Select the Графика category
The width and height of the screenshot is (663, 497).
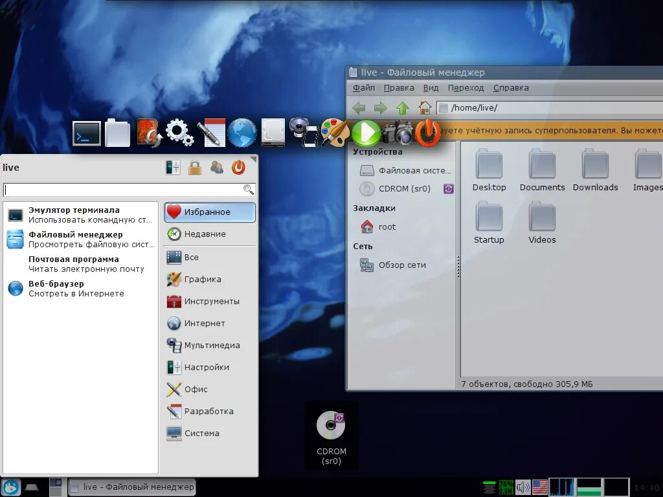(210, 280)
